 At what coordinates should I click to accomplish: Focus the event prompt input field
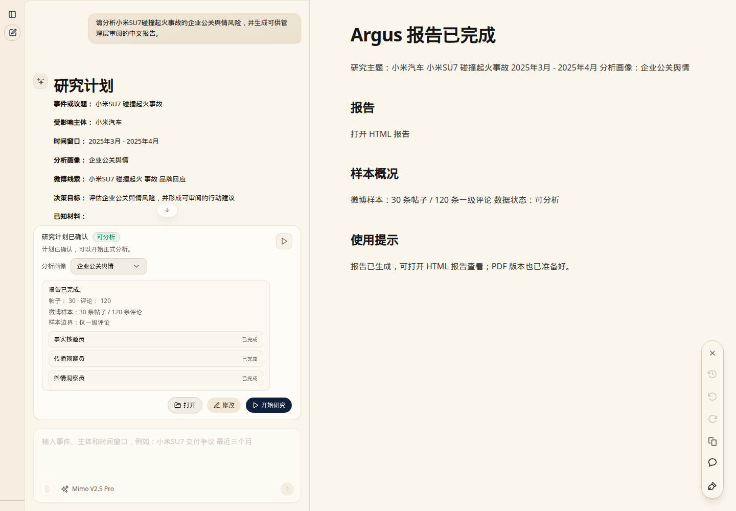pyautogui.click(x=167, y=453)
